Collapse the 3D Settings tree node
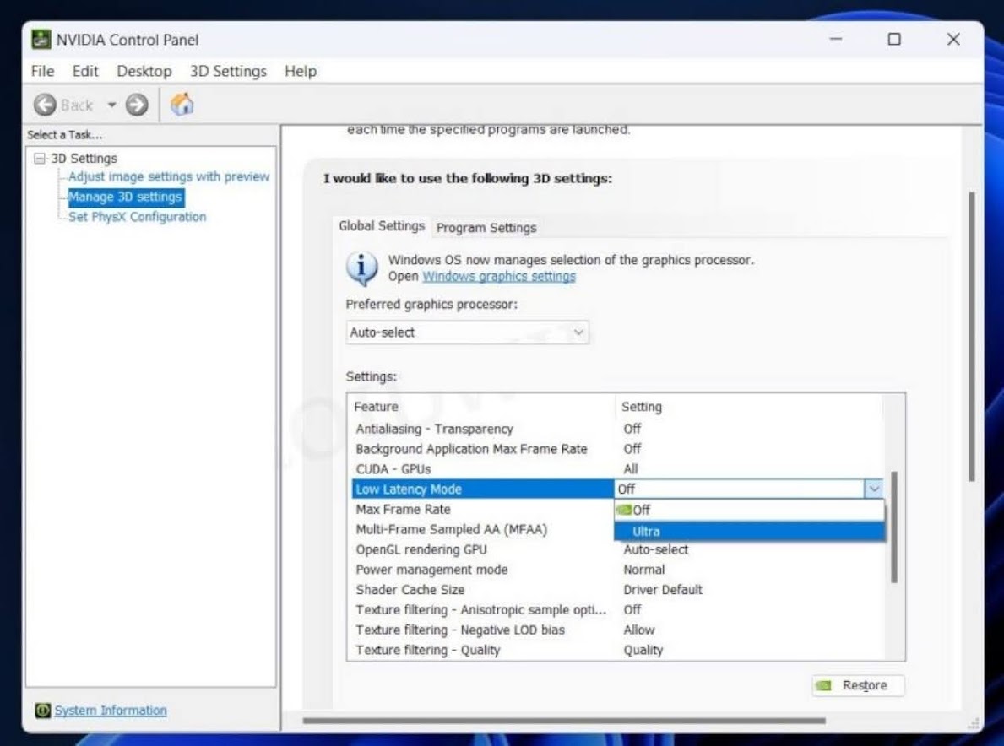The width and height of the screenshot is (1004, 746). tap(40, 158)
